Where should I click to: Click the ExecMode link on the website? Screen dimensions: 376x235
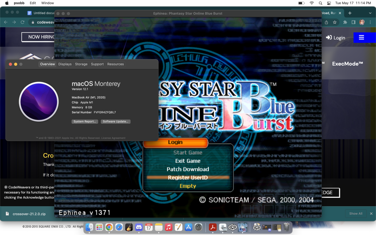pos(348,64)
